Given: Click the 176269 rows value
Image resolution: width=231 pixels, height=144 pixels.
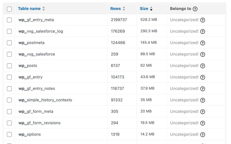Looking at the screenshot, I should (x=118, y=31).
